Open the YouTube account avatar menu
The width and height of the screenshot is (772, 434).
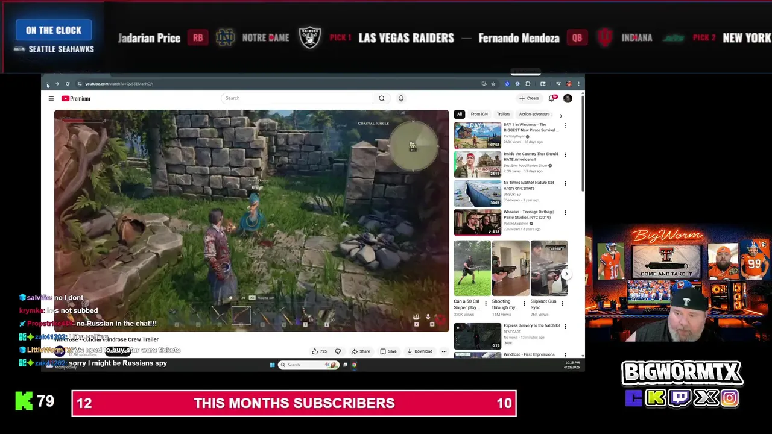pos(568,98)
